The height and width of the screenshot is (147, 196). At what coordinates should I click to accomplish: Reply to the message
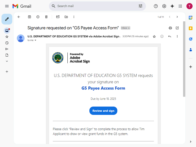170,36
